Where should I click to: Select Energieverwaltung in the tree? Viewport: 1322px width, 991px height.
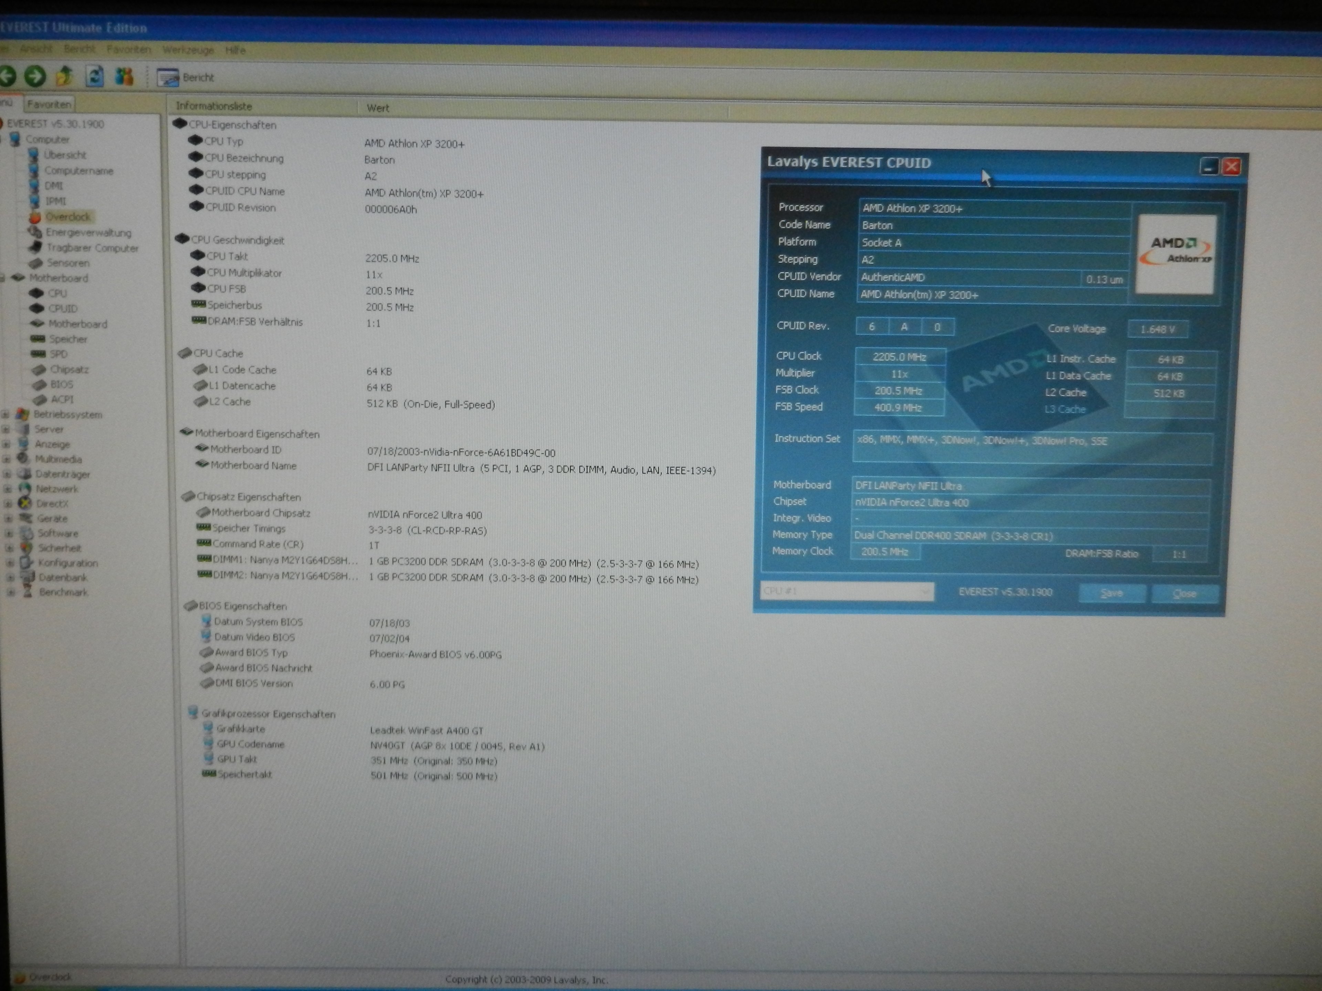point(88,232)
